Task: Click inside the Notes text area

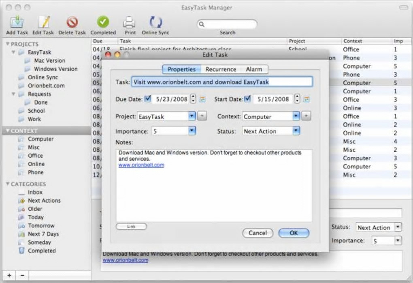Action: pyautogui.click(x=214, y=185)
